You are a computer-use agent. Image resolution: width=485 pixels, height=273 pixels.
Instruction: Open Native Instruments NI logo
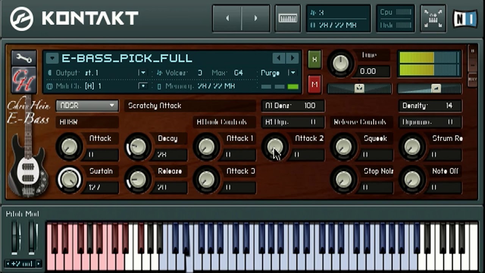pyautogui.click(x=465, y=19)
